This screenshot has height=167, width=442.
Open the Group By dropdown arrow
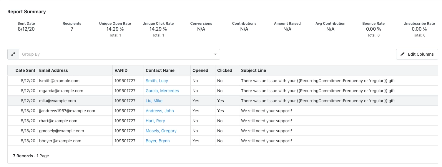[x=215, y=54]
